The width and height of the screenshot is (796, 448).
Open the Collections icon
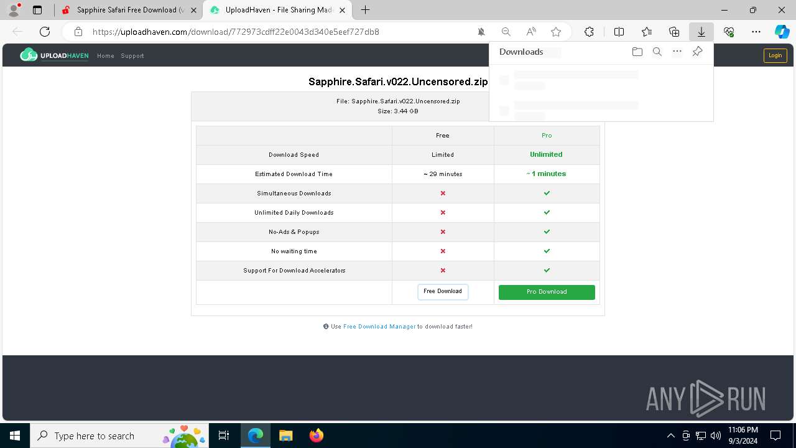674,32
